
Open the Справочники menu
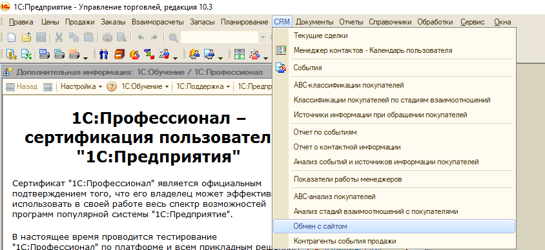click(x=390, y=22)
